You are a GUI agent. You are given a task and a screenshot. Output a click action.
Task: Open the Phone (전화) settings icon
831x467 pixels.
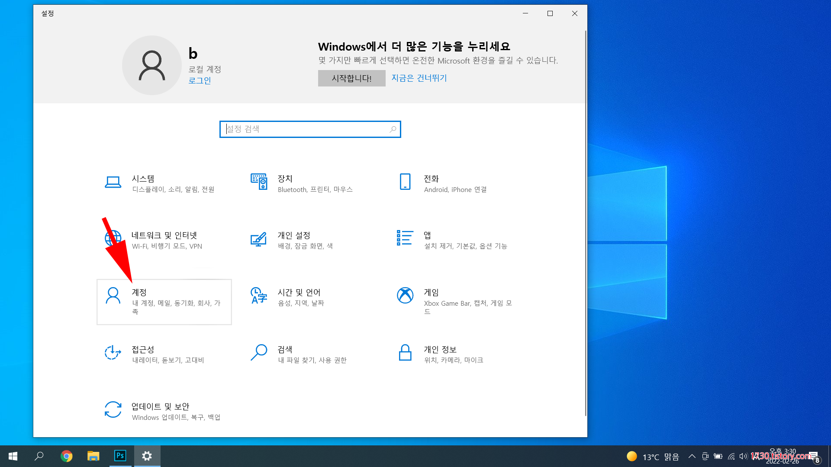[405, 182]
